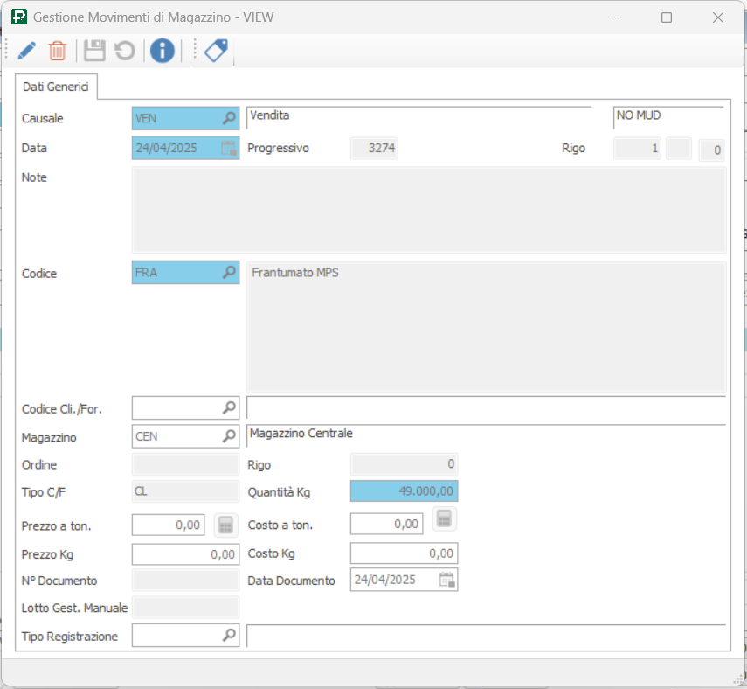Click the Prezzo Kg input field
The height and width of the screenshot is (689, 747).
pyautogui.click(x=185, y=553)
